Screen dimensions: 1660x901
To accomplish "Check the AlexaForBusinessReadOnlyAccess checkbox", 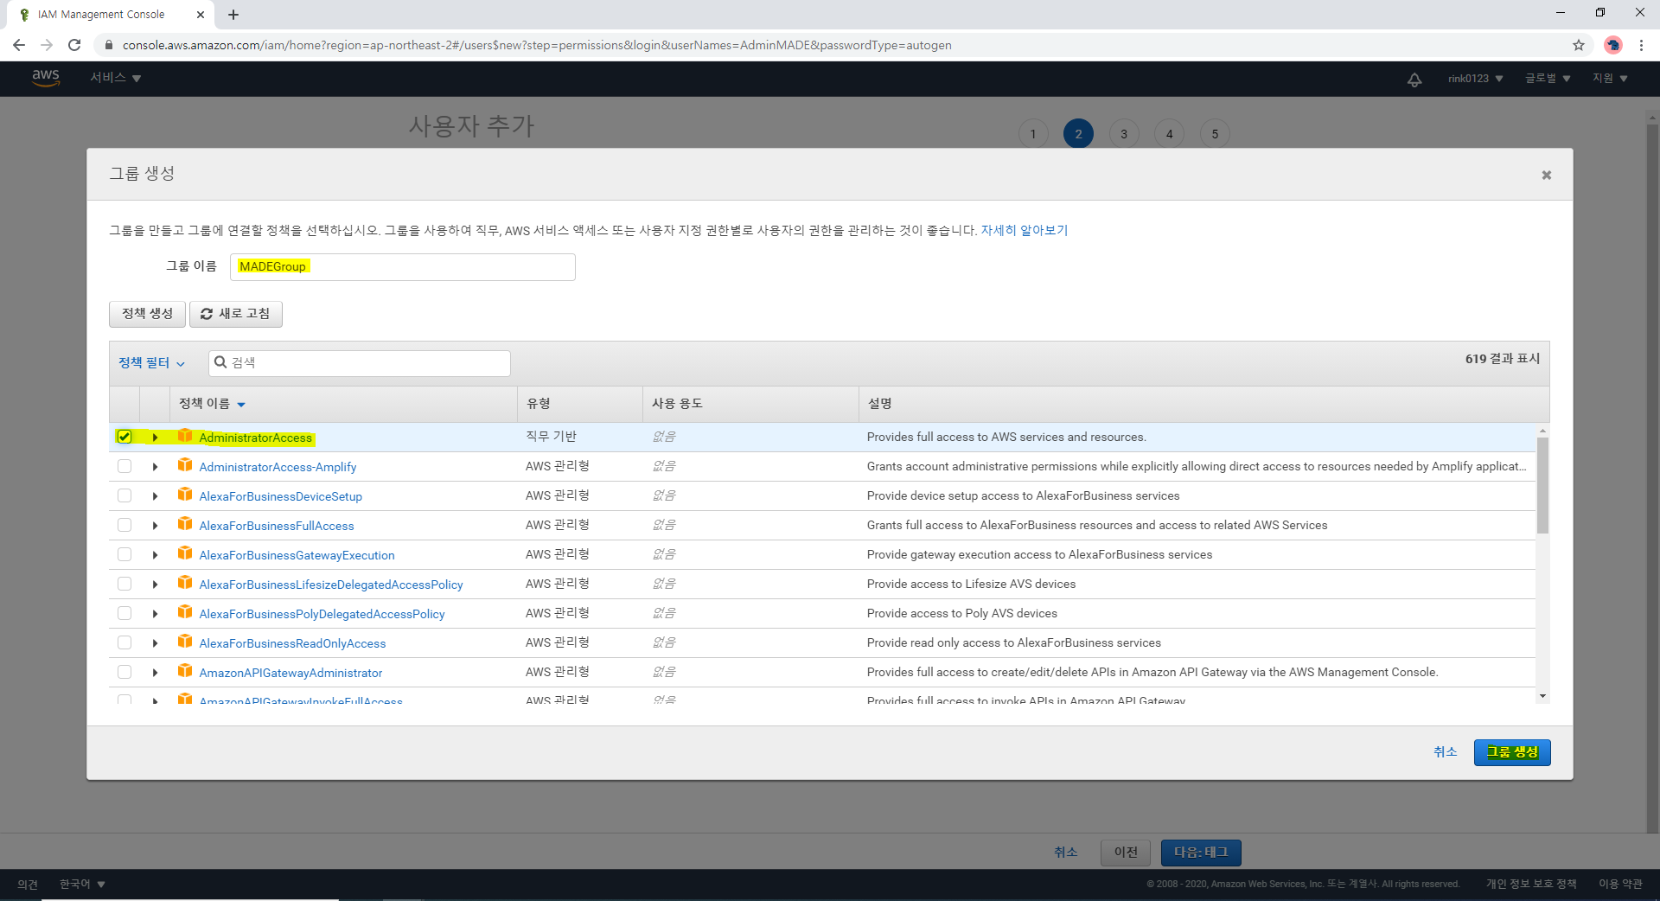I will click(x=124, y=642).
